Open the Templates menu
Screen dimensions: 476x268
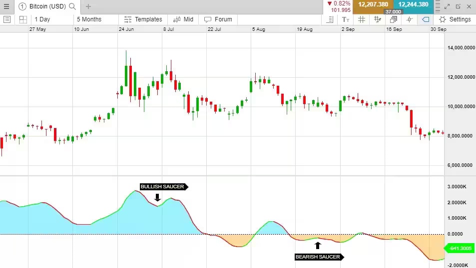(143, 19)
